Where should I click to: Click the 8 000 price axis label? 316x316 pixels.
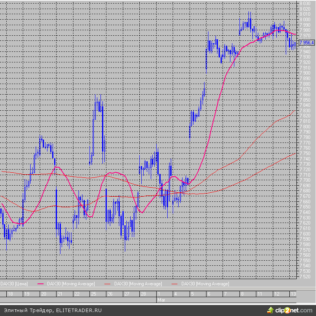[305, 19]
